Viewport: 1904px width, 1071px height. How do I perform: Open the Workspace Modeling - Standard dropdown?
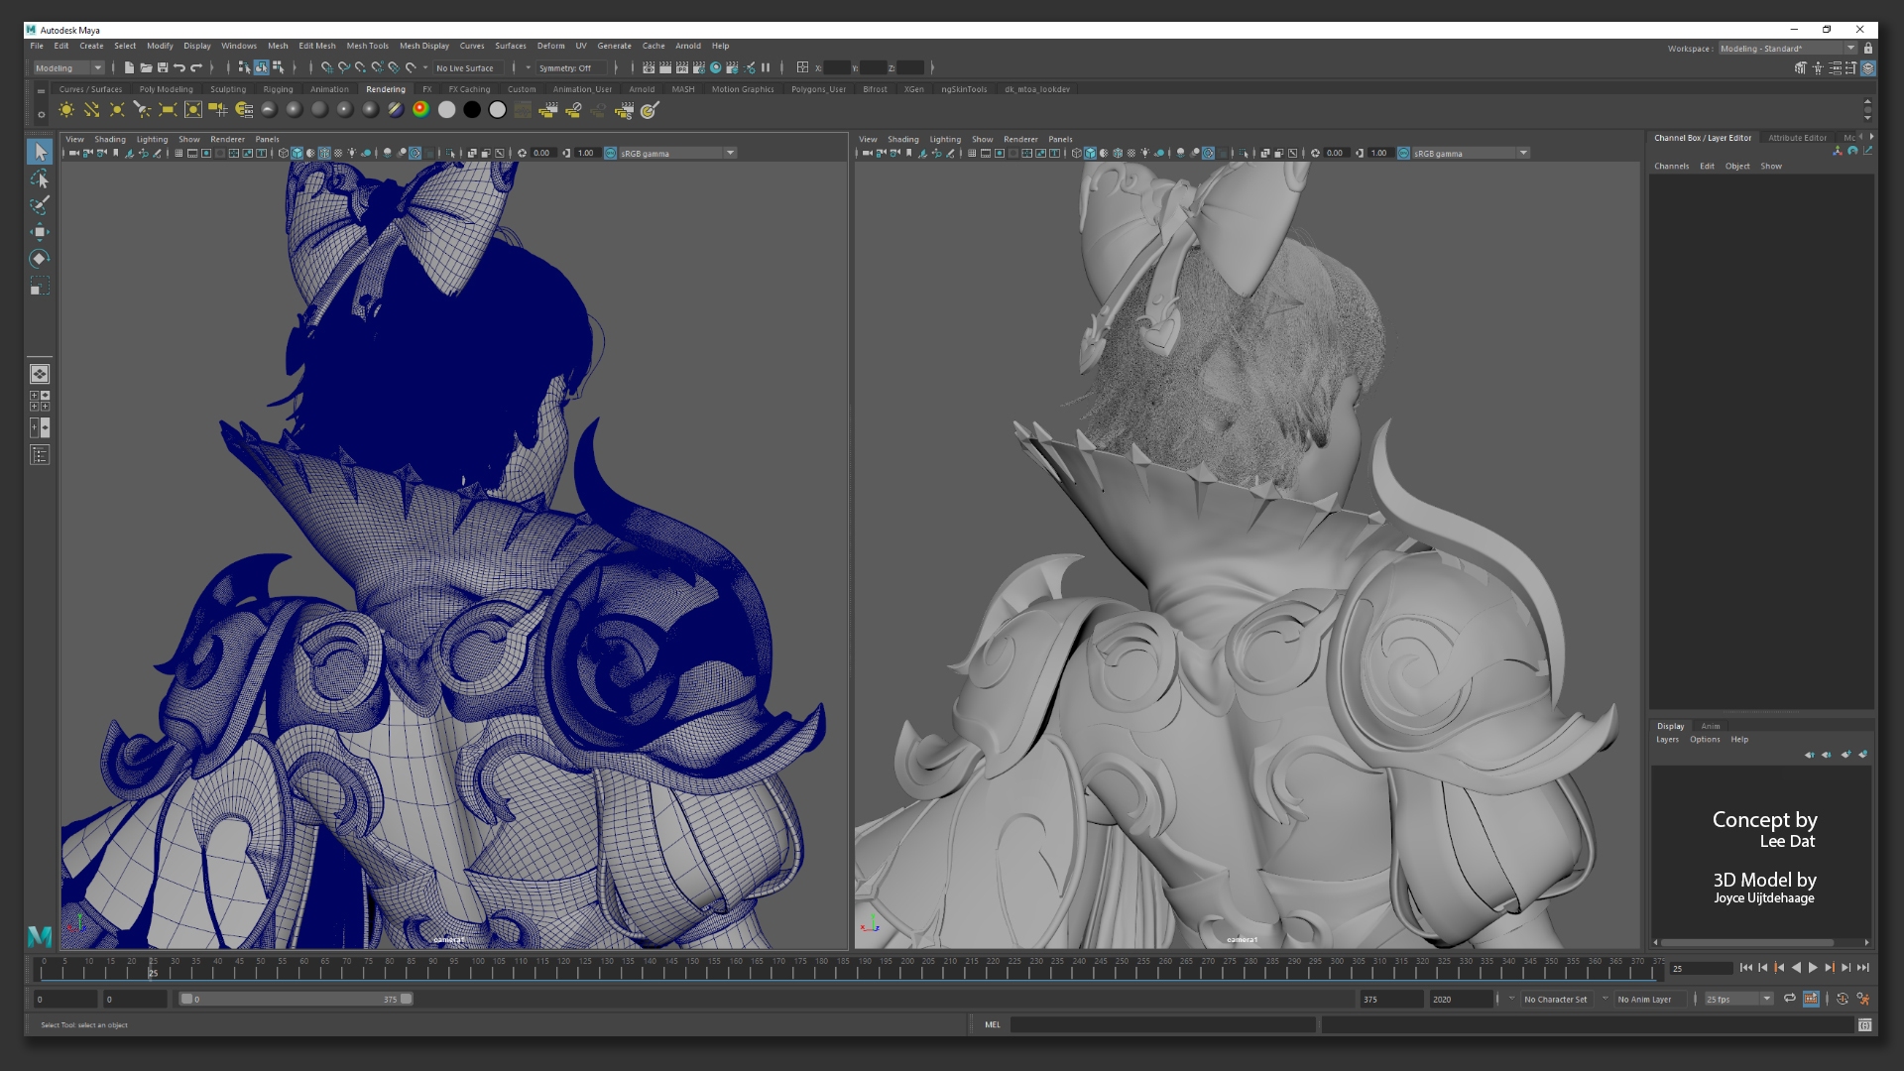coord(1787,48)
